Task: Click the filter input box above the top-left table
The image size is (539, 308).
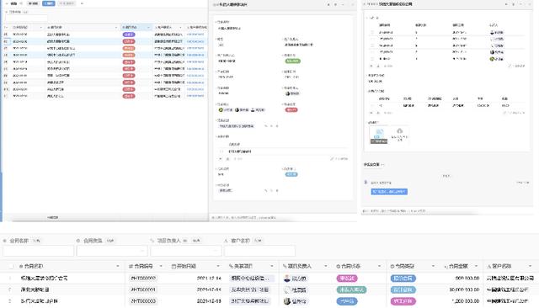Action: 26,18
